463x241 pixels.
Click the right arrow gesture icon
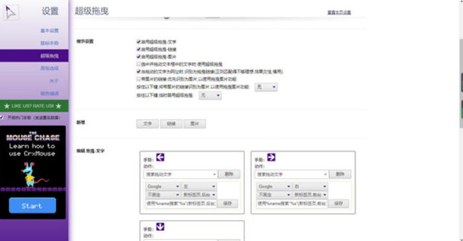point(271,157)
